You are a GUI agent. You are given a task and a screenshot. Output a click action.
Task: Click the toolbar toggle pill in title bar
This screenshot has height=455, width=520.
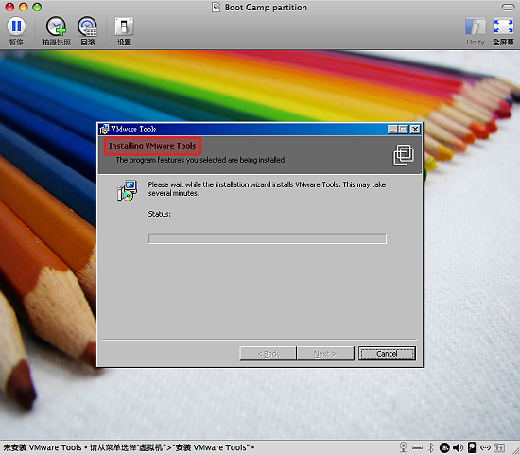tap(508, 7)
